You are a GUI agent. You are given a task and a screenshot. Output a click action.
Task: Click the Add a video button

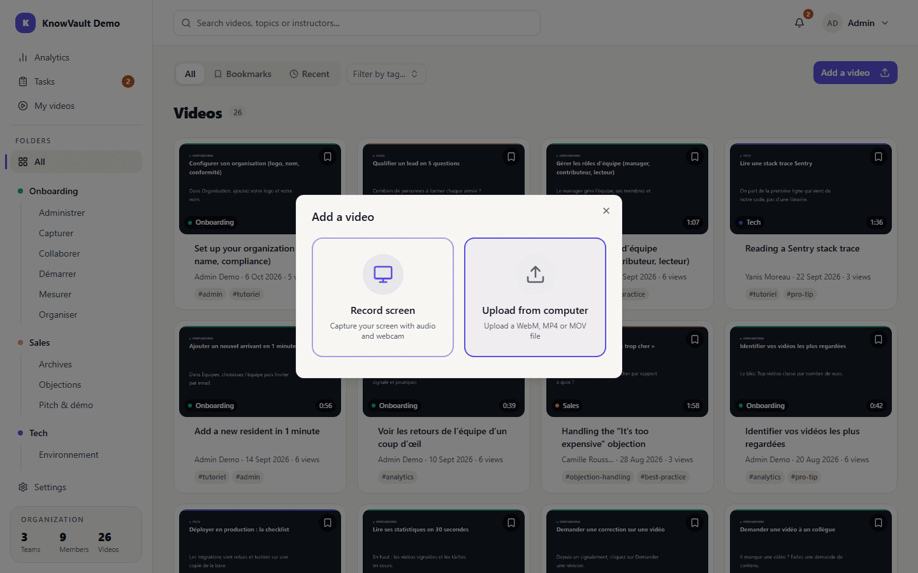click(855, 73)
